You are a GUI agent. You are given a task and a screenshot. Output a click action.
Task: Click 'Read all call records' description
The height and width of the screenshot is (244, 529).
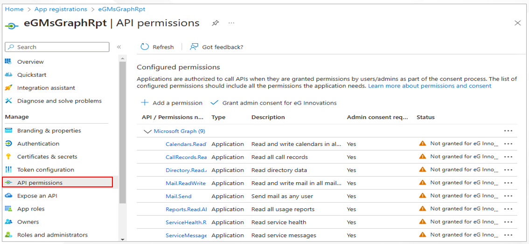pyautogui.click(x=279, y=157)
